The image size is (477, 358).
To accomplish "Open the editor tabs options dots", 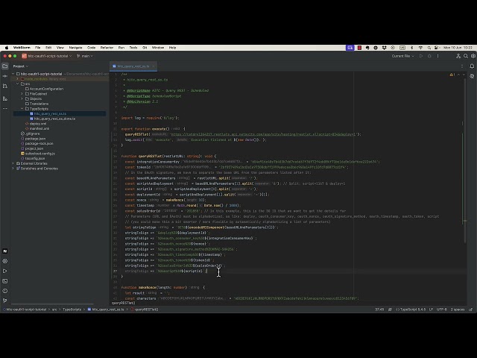I will (x=462, y=66).
